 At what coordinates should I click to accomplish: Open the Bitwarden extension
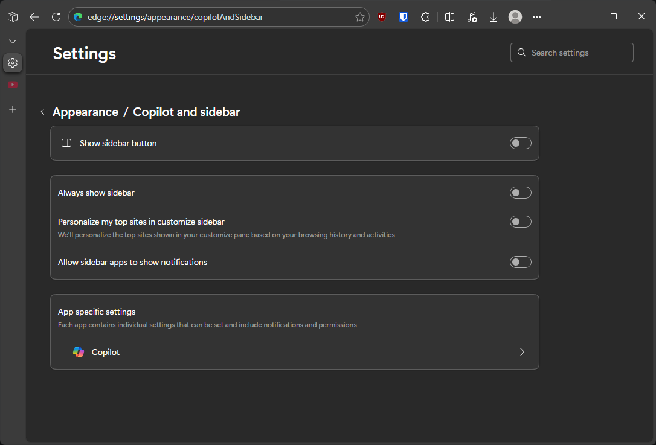404,17
